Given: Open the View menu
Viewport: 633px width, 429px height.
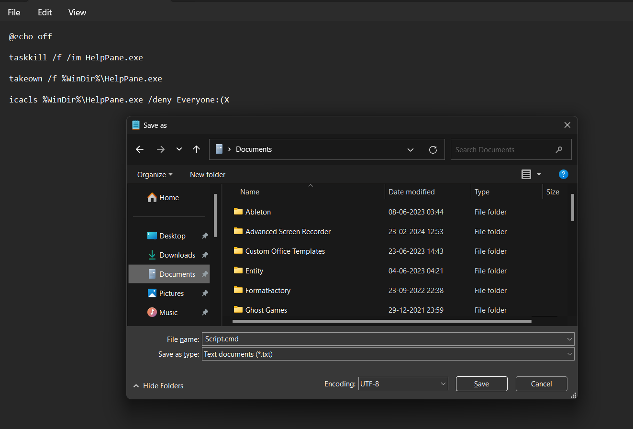Looking at the screenshot, I should [x=77, y=12].
